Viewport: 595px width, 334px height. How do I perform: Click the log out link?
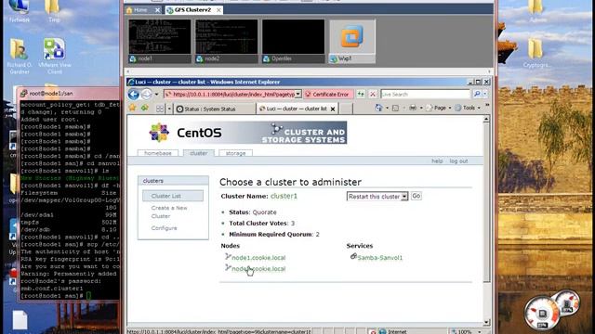458,161
